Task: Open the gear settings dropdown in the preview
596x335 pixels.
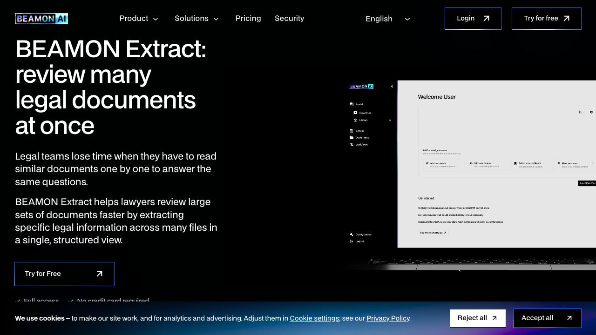Action: click(x=592, y=112)
